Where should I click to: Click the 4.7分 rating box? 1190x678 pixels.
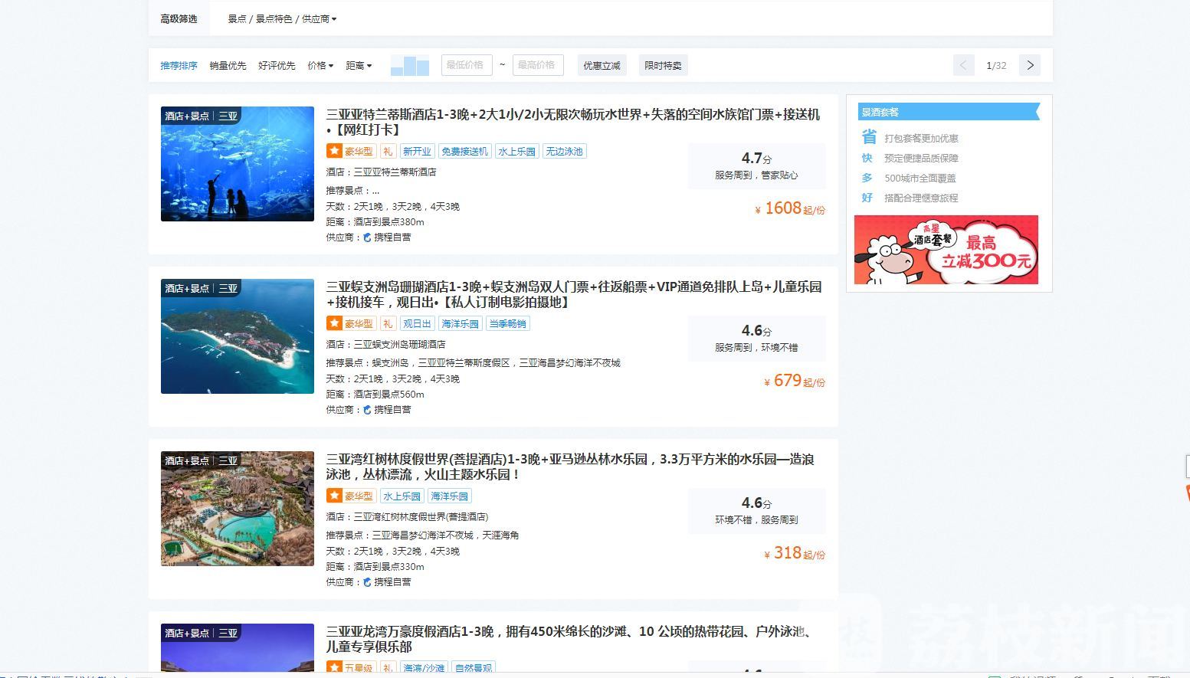pos(756,165)
